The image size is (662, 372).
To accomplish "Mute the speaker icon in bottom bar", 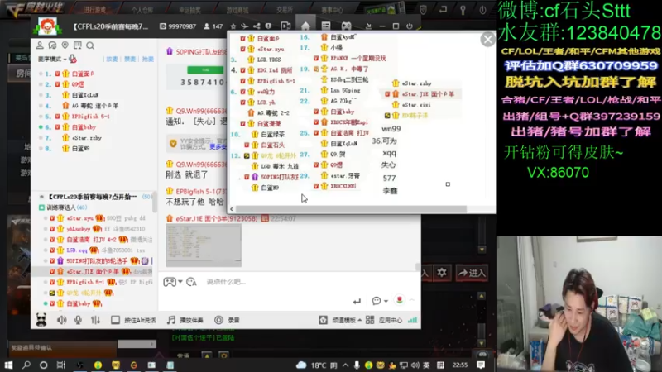I will pos(61,320).
